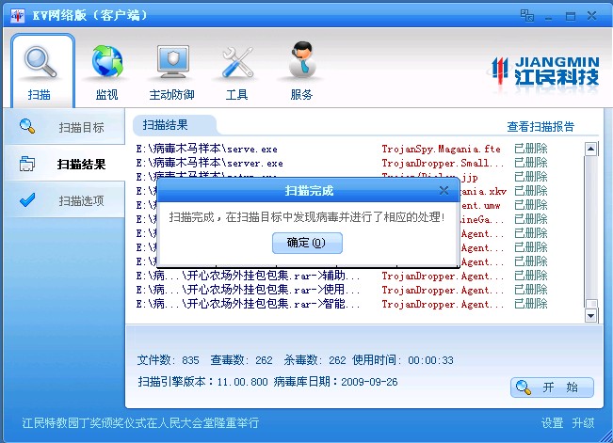Click the 扫描结果 sidebar icon
The width and height of the screenshot is (613, 443).
tap(27, 164)
